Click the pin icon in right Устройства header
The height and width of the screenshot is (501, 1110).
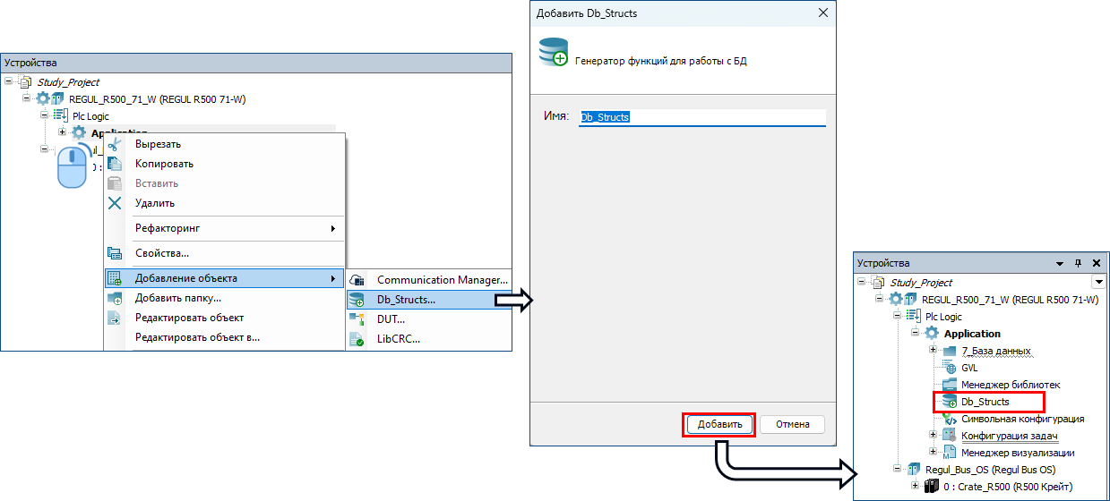1078,264
